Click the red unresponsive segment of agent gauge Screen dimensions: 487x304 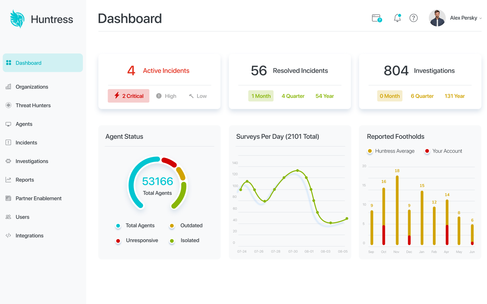pos(169,162)
